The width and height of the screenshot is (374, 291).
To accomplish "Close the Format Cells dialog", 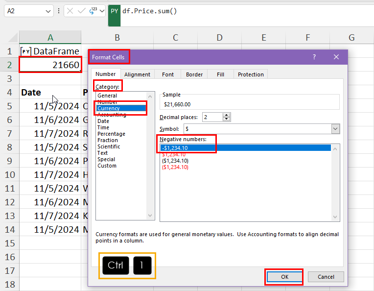I will tap(336, 57).
